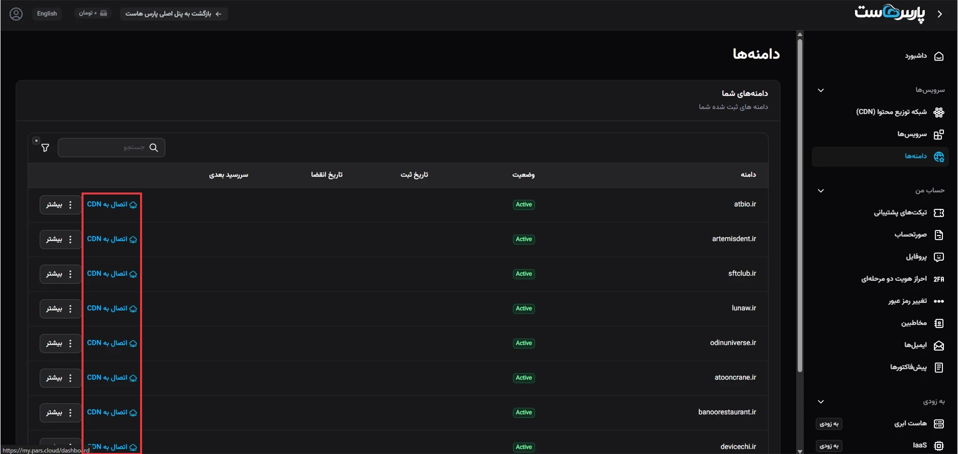Open بیشتر menu for artemisdent.ir
The height and width of the screenshot is (454, 958).
click(x=61, y=239)
